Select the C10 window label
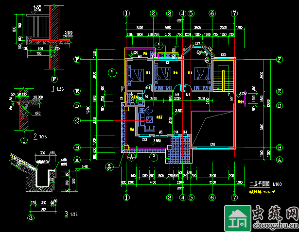This screenshot has height=232, width=299. pyautogui.click(x=212, y=144)
